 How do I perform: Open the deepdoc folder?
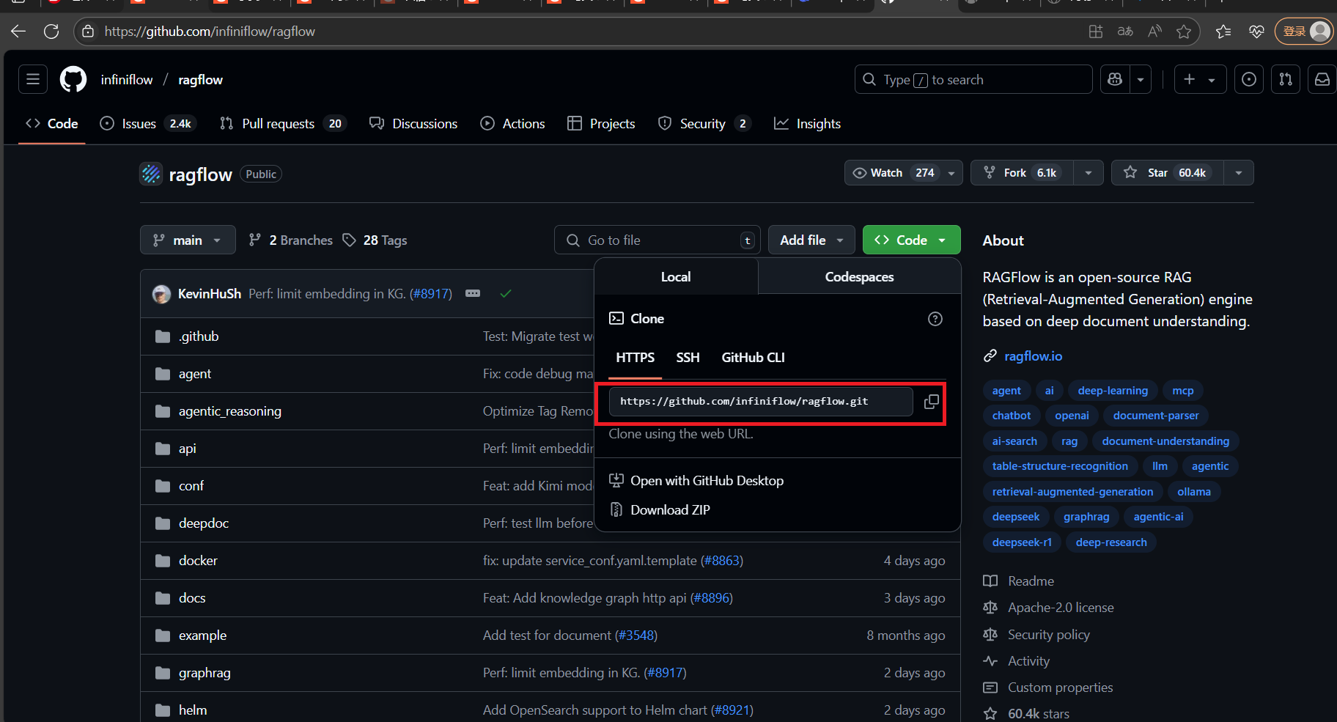[204, 523]
